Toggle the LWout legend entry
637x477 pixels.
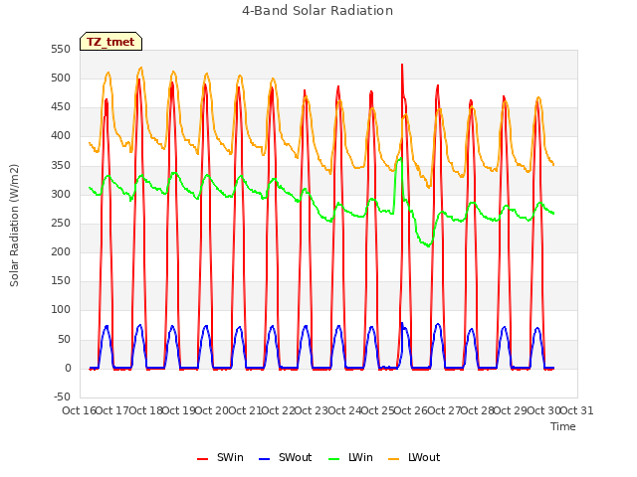(x=414, y=457)
